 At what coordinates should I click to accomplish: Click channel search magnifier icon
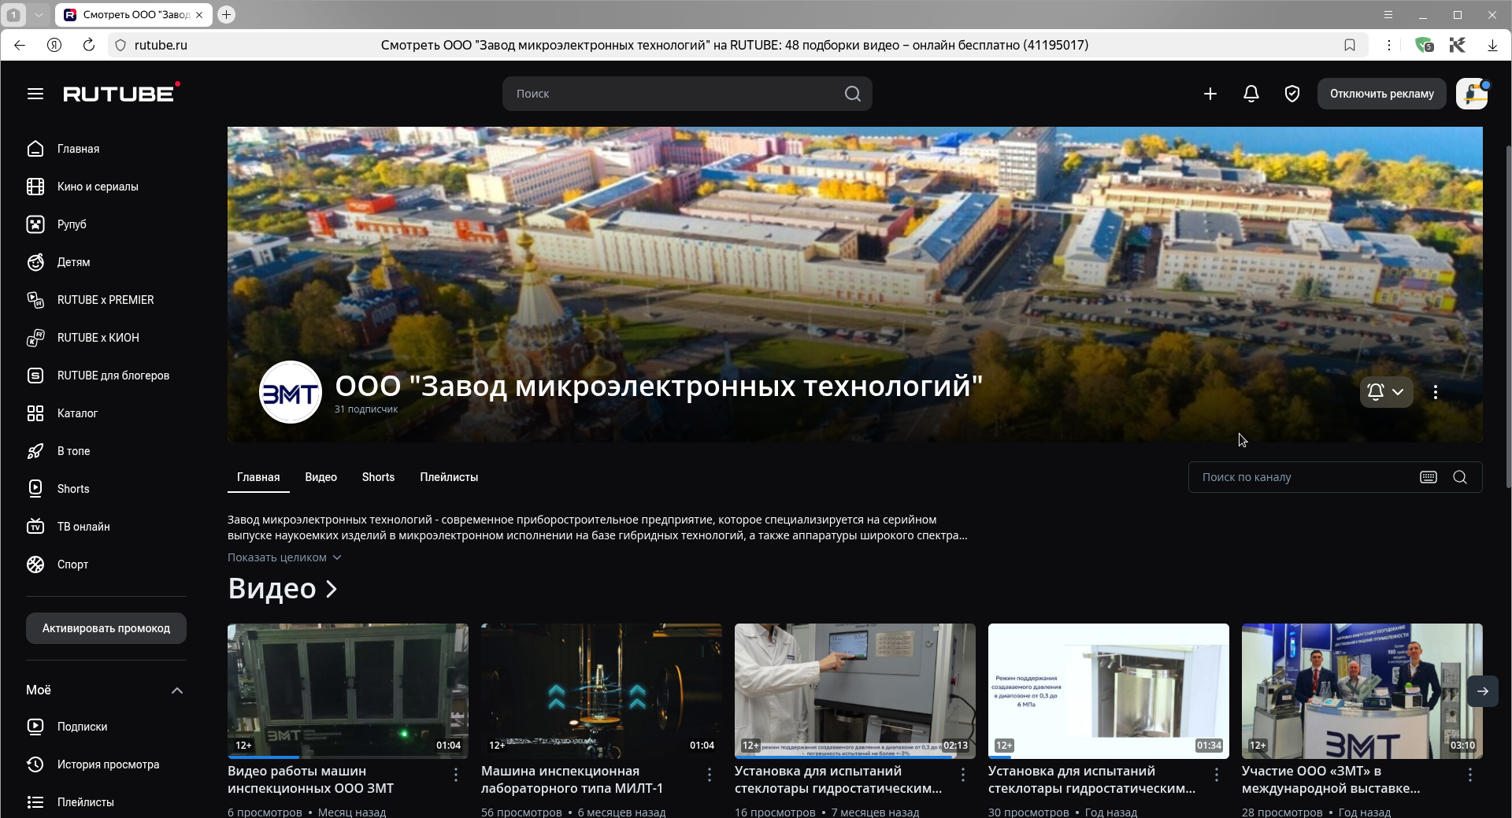click(x=1460, y=477)
